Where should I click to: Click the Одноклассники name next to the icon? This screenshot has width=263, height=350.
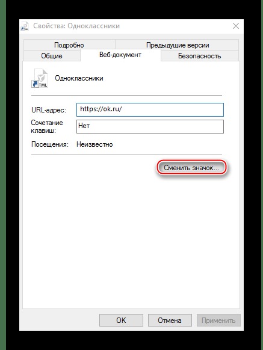pyautogui.click(x=79, y=78)
